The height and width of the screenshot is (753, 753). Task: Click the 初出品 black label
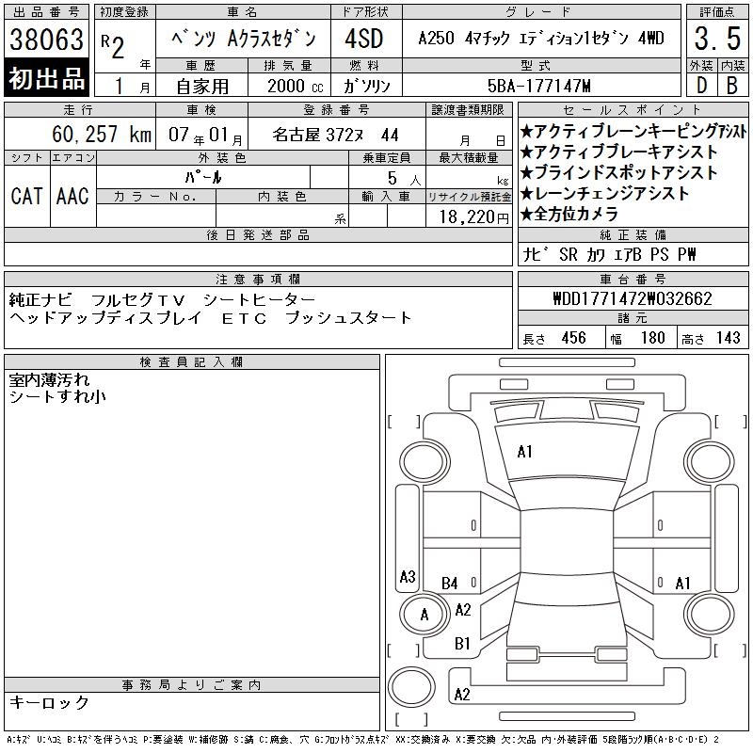[46, 78]
